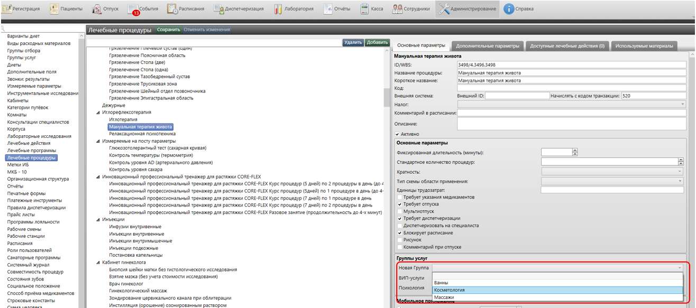Image resolution: width=696 pixels, height=308 pixels.
Task: Toggle the Блокирует расписание checkbox
Action: tap(400, 233)
